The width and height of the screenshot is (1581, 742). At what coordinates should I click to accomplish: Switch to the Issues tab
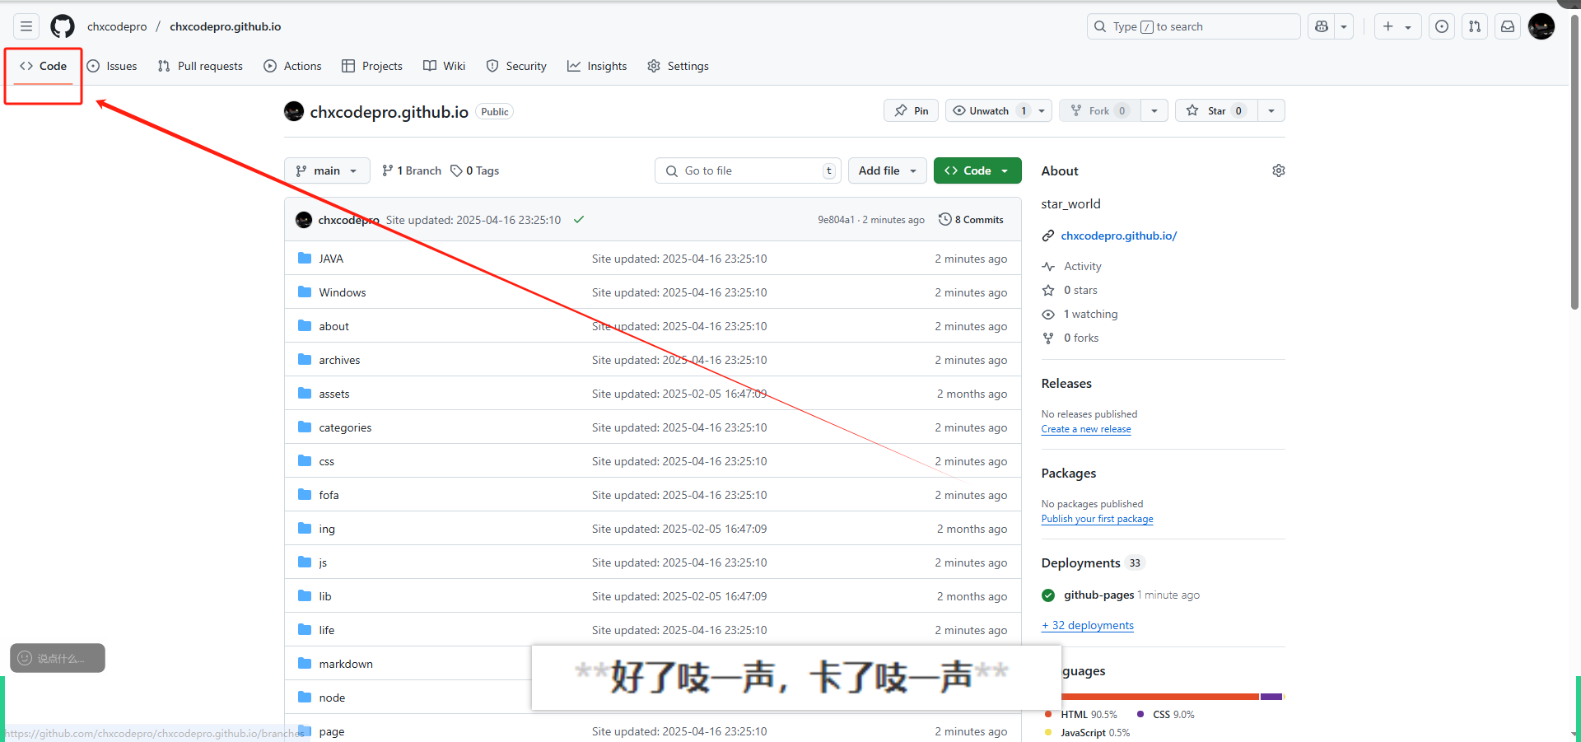pos(112,66)
